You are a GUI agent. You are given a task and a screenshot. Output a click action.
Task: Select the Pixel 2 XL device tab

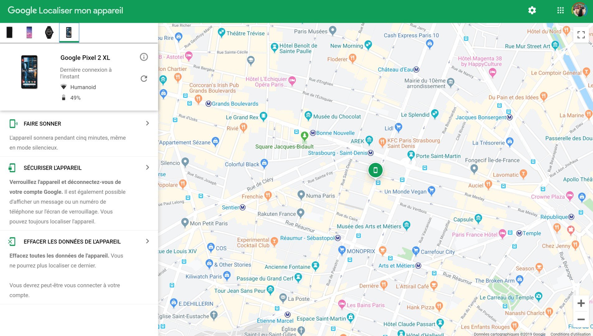click(69, 32)
